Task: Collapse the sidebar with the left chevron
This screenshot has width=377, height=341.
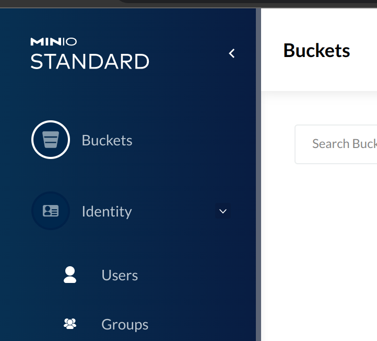Action: (x=232, y=53)
